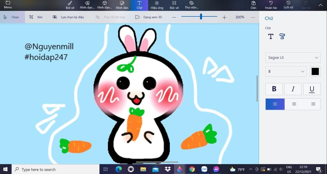The width and height of the screenshot is (327, 174).
Task: Select the Chữ text tab
Action: (x=139, y=5)
